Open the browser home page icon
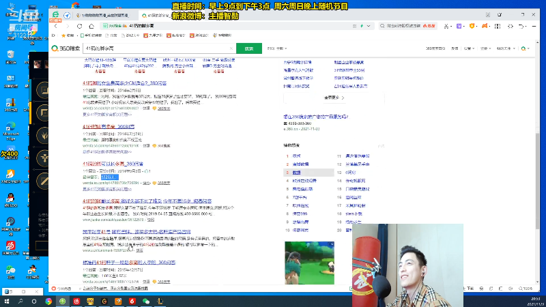Viewport: 546px width, 307px height. pos(91,26)
